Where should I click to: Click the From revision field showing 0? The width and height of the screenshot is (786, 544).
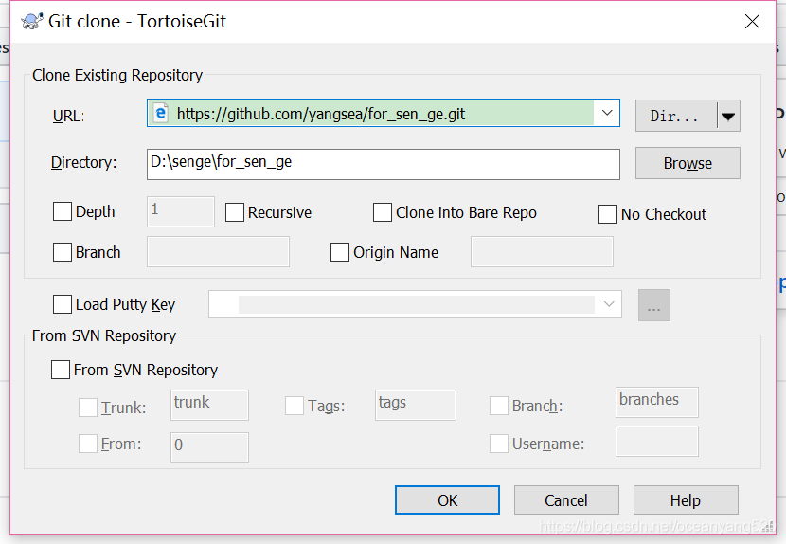click(209, 447)
